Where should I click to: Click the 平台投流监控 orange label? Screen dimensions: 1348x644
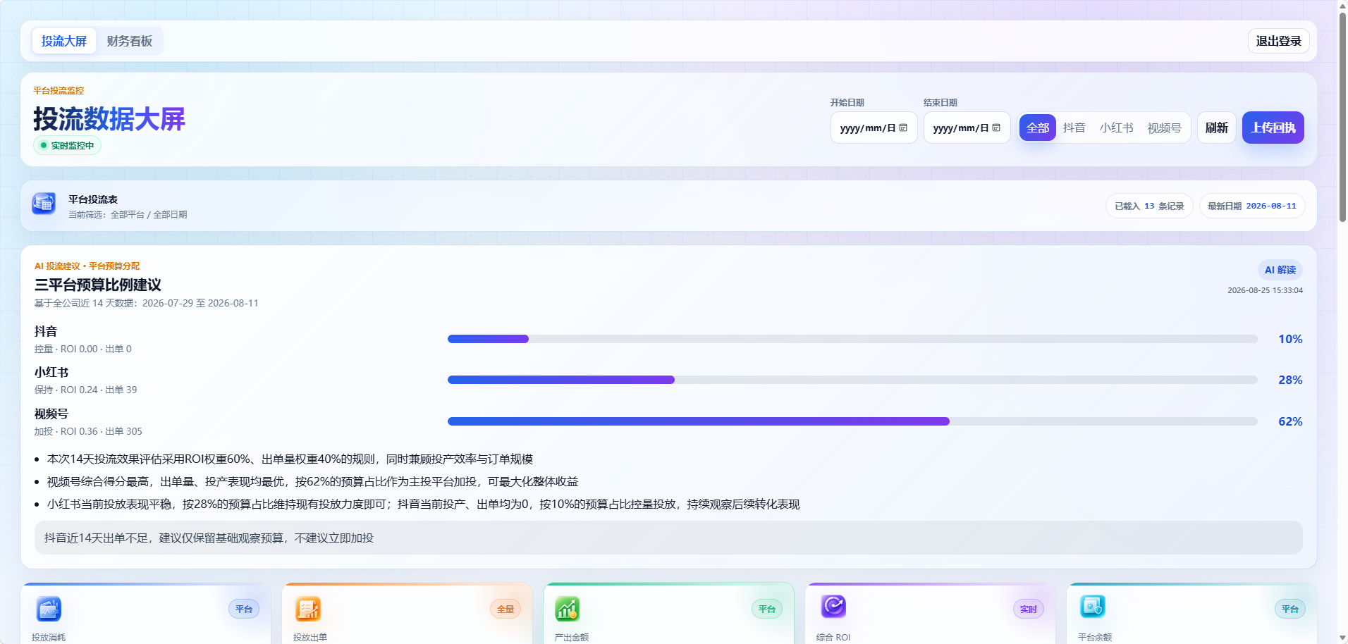point(59,90)
